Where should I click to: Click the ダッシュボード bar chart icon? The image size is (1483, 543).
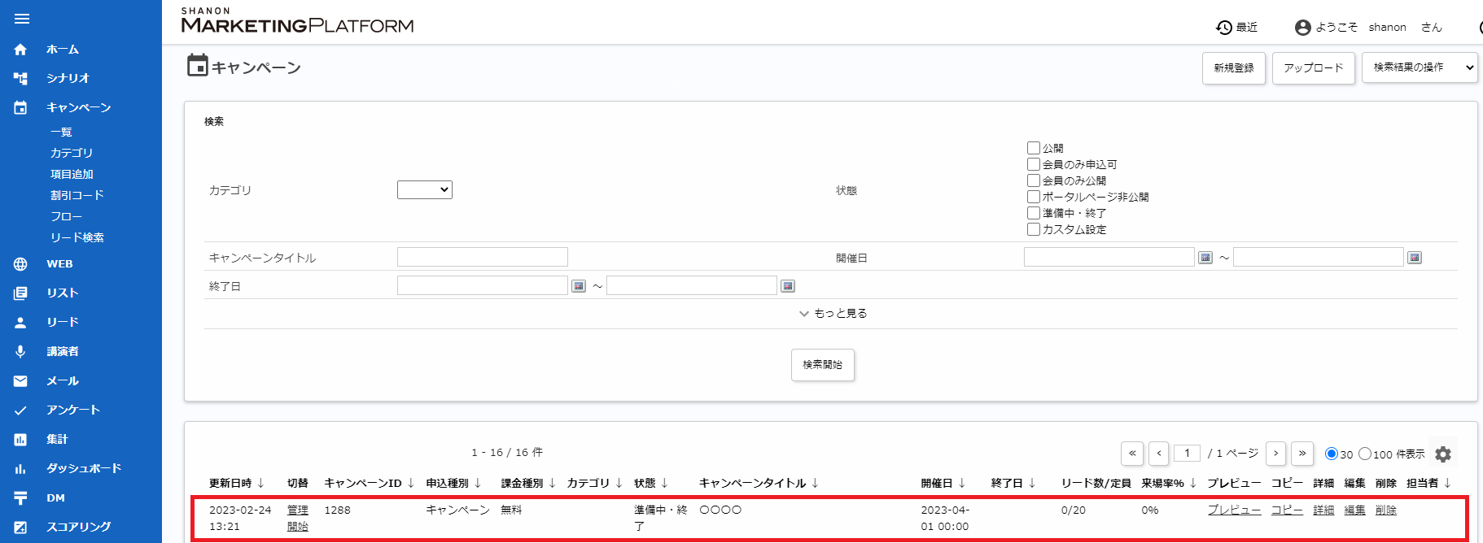click(x=20, y=469)
